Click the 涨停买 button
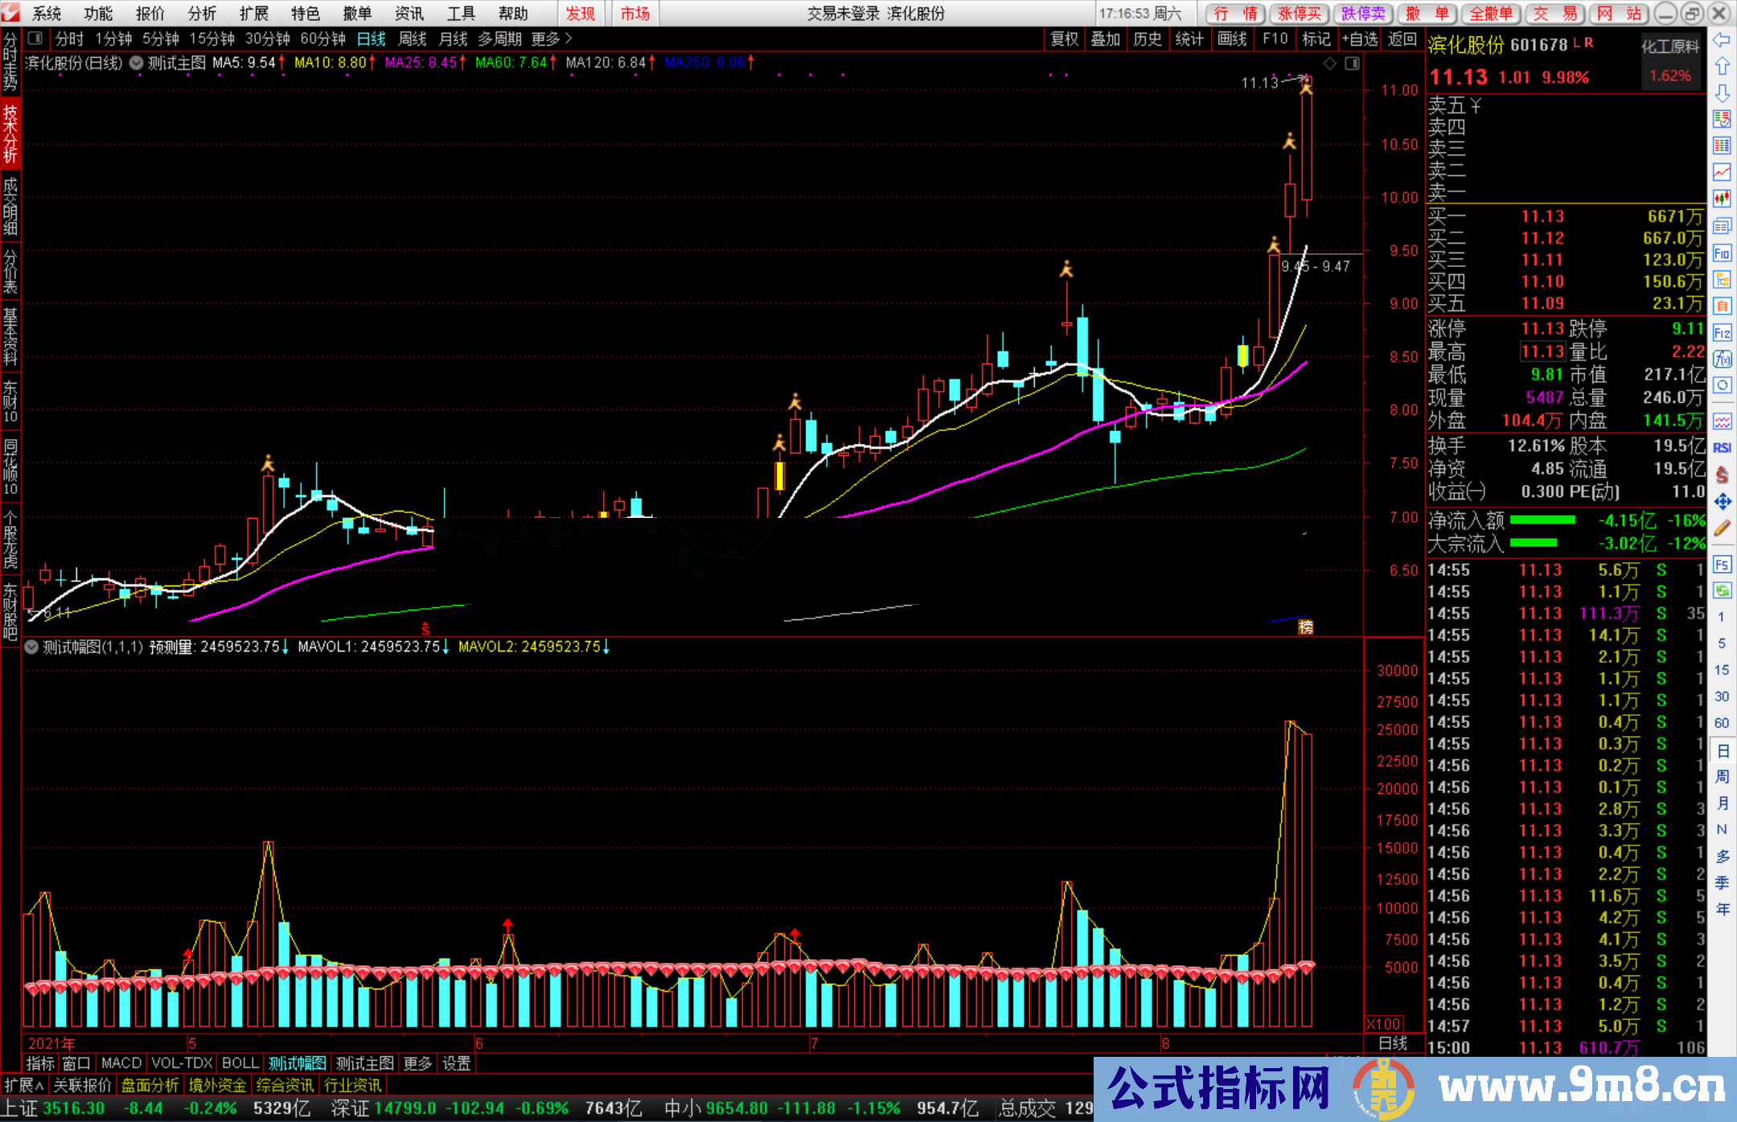Screen dimensions: 1737x1122 coord(1300,14)
